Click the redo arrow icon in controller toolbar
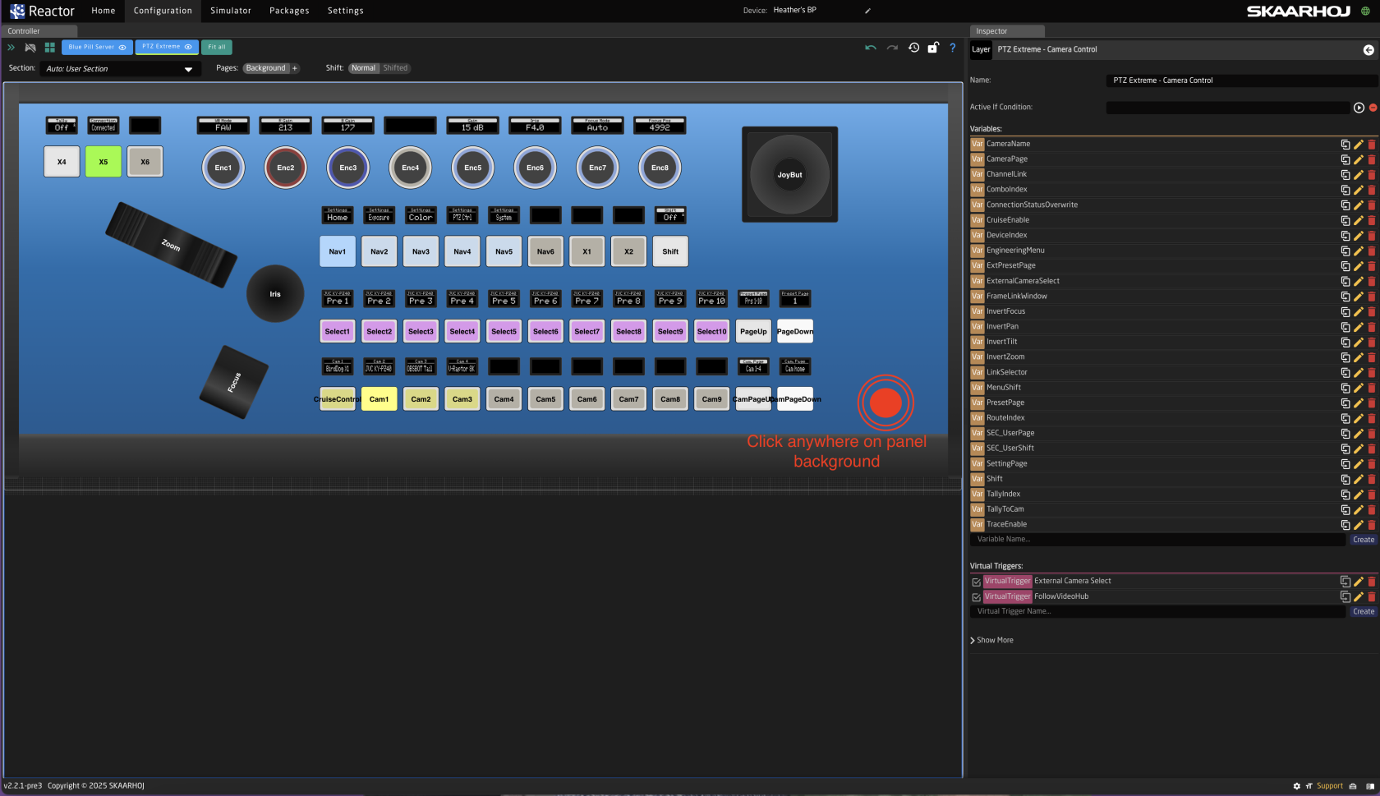 click(x=892, y=48)
